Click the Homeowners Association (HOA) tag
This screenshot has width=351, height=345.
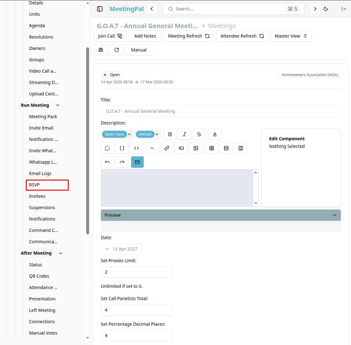[x=310, y=75]
